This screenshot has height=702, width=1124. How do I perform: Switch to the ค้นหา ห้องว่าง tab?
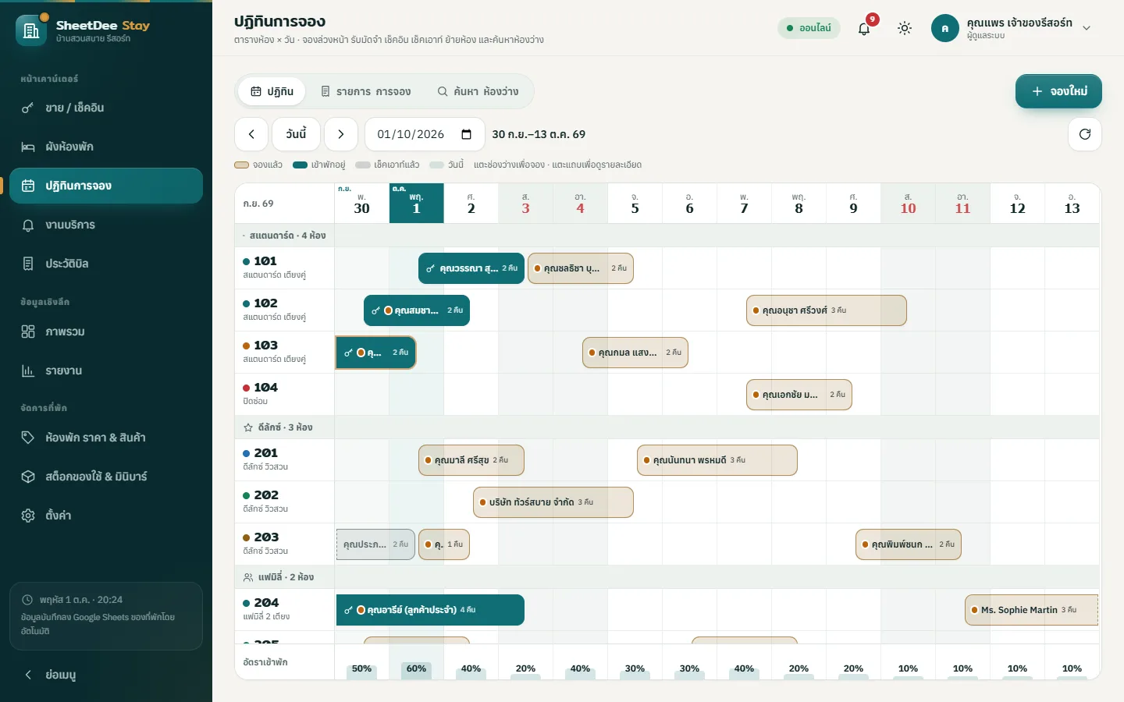pyautogui.click(x=478, y=91)
